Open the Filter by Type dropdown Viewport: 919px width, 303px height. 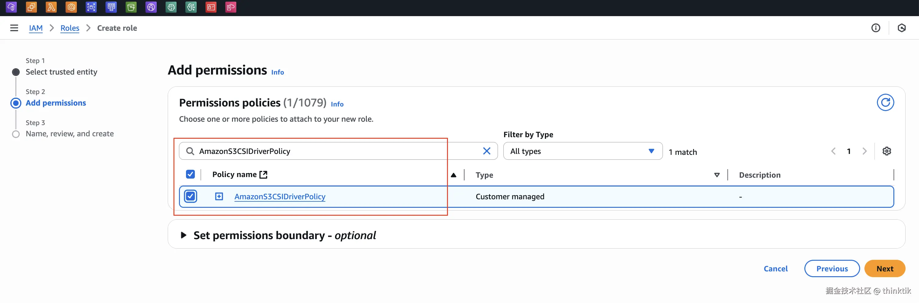click(583, 151)
